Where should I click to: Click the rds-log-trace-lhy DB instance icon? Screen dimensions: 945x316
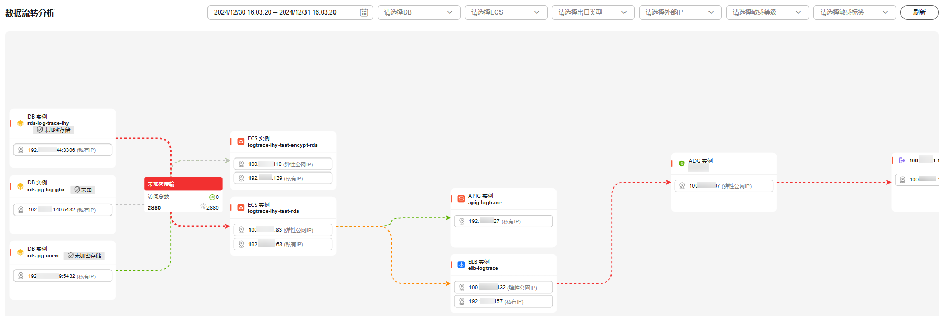pyautogui.click(x=20, y=123)
